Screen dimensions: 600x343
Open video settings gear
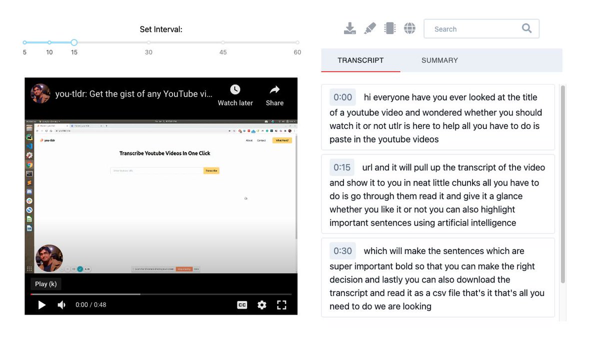tap(262, 304)
